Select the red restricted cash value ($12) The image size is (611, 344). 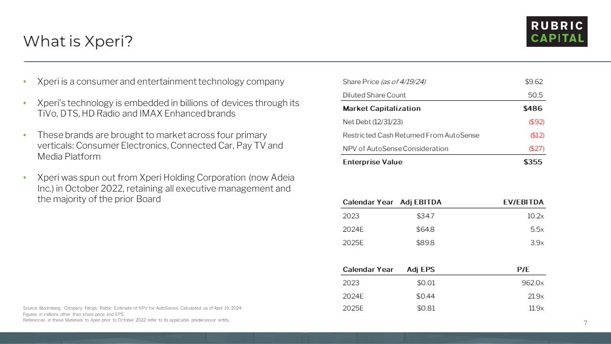[537, 135]
